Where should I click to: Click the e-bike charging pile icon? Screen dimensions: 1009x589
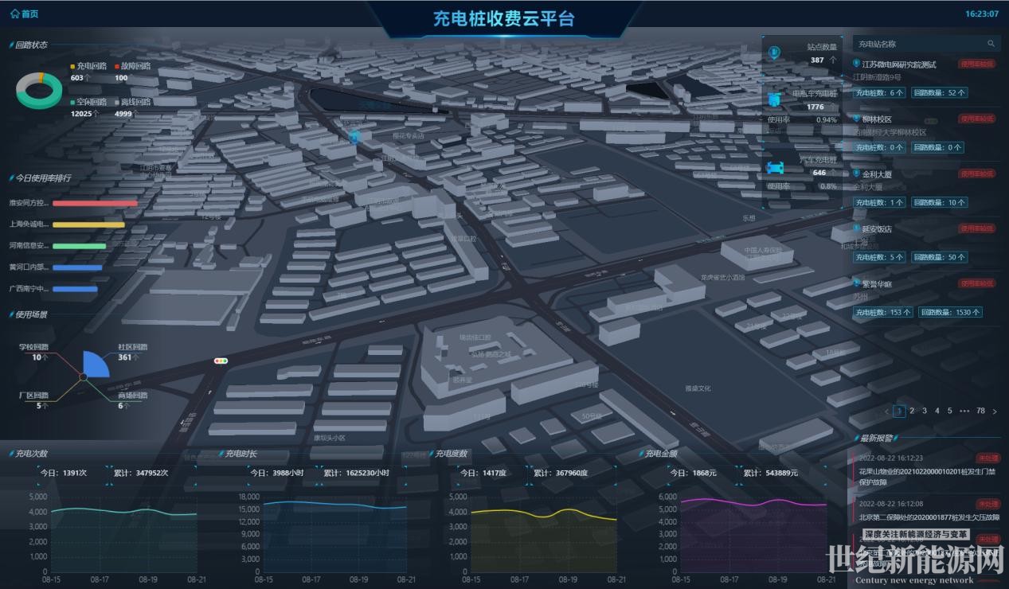774,99
